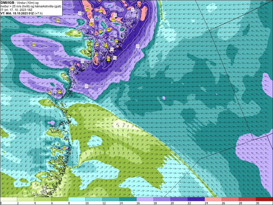Choose the 22–24 m/s deep indigo swatch
273x205 pixels.
(x=196, y=199)
